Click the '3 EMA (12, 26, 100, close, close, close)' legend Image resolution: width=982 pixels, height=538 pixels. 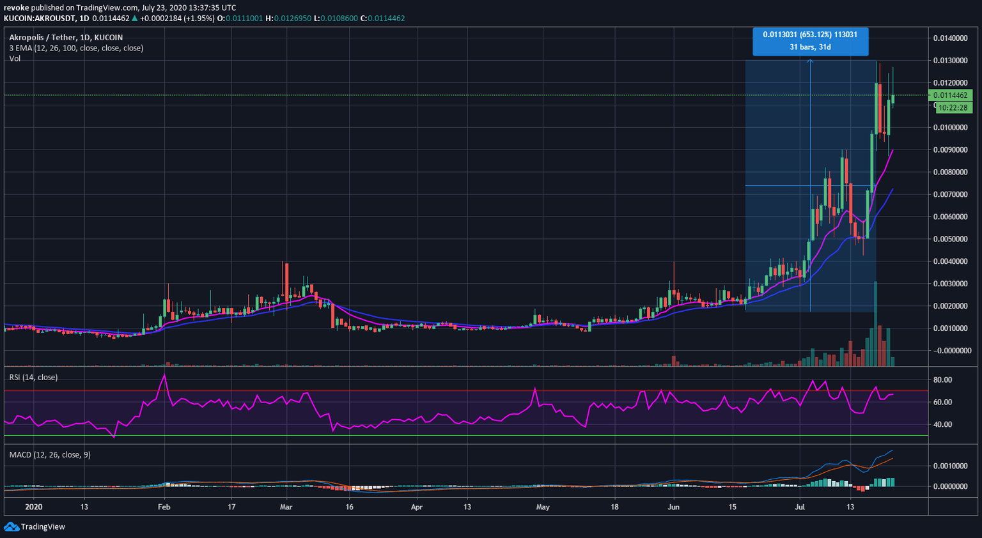[x=76, y=48]
